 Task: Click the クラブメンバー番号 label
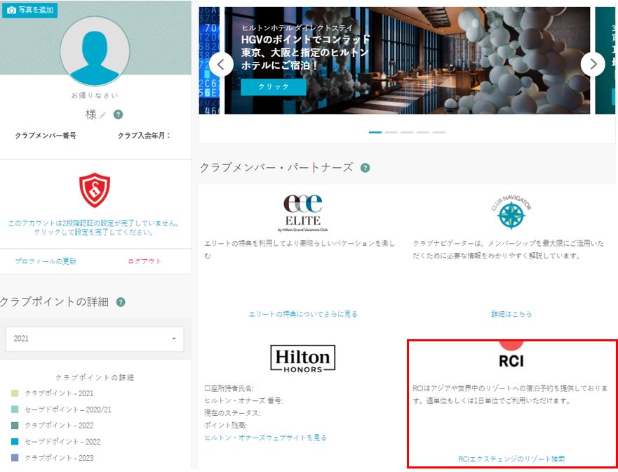(x=46, y=136)
